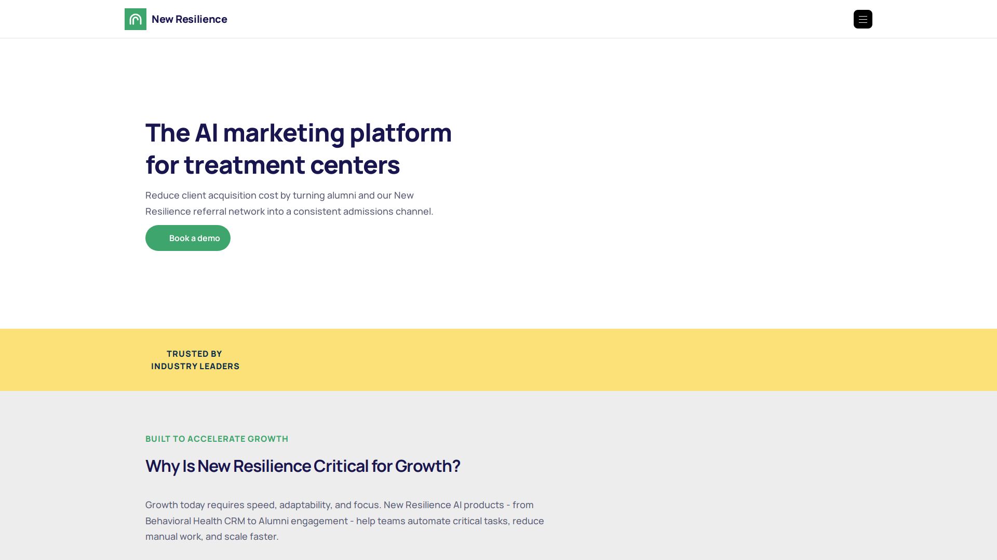Click the green arch logo icon
Image resolution: width=997 pixels, height=560 pixels.
pyautogui.click(x=136, y=19)
